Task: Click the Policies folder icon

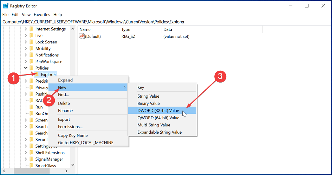Action: [x=31, y=68]
